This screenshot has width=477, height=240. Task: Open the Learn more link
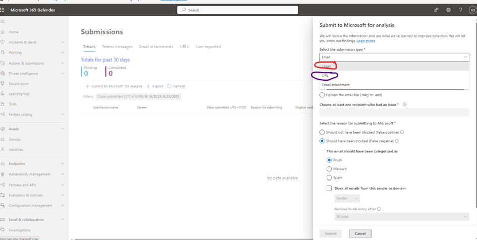click(365, 41)
